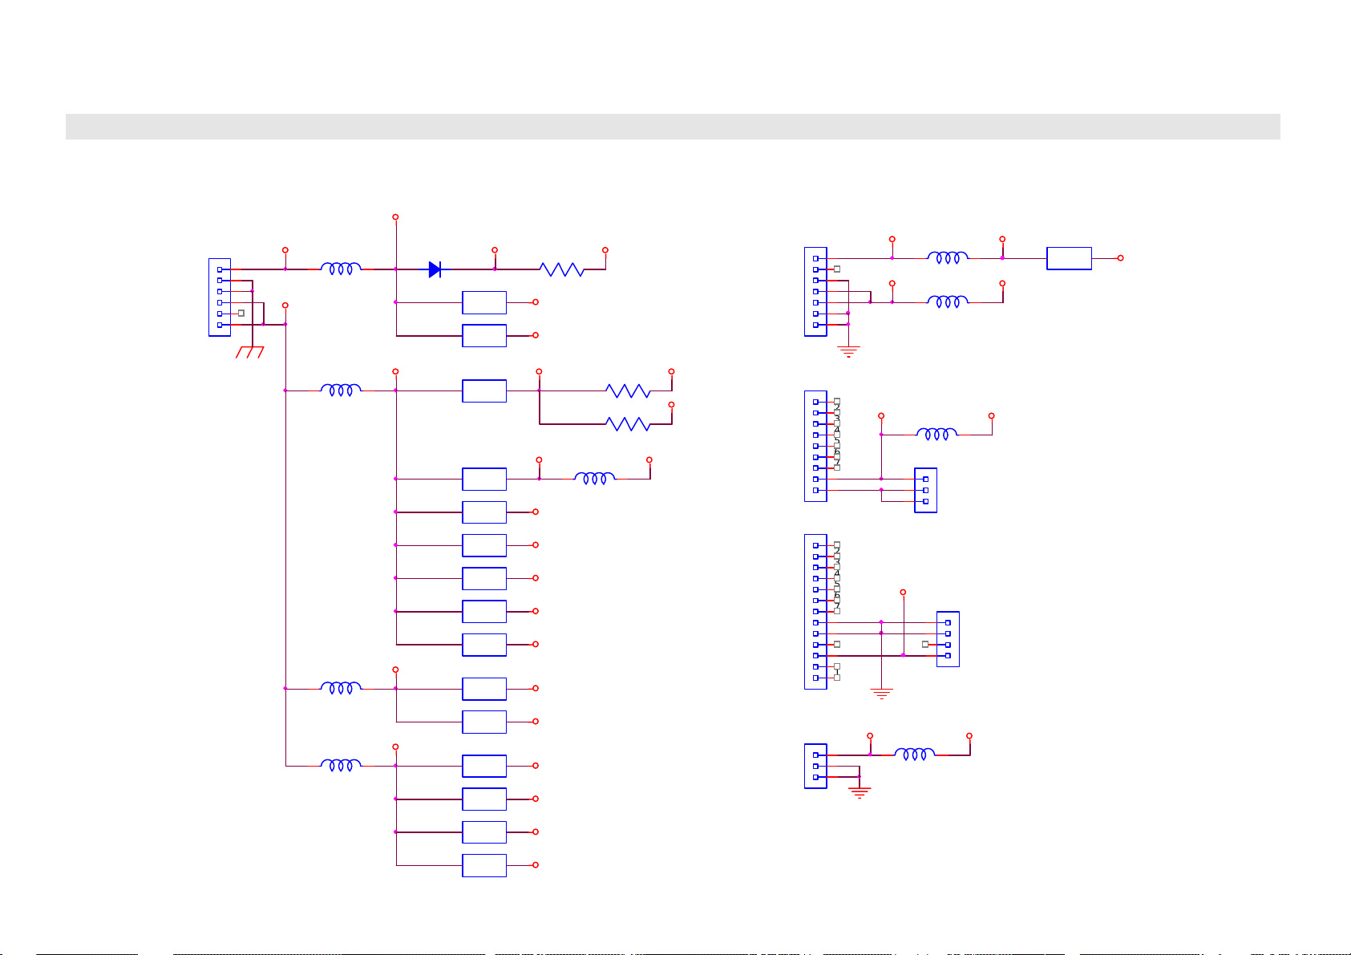Select the seven-pin connector at the top right
This screenshot has width=1351, height=955.
coord(815,291)
